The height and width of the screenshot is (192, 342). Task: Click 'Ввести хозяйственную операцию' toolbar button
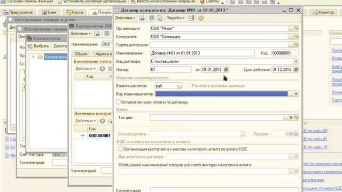click(x=163, y=2)
